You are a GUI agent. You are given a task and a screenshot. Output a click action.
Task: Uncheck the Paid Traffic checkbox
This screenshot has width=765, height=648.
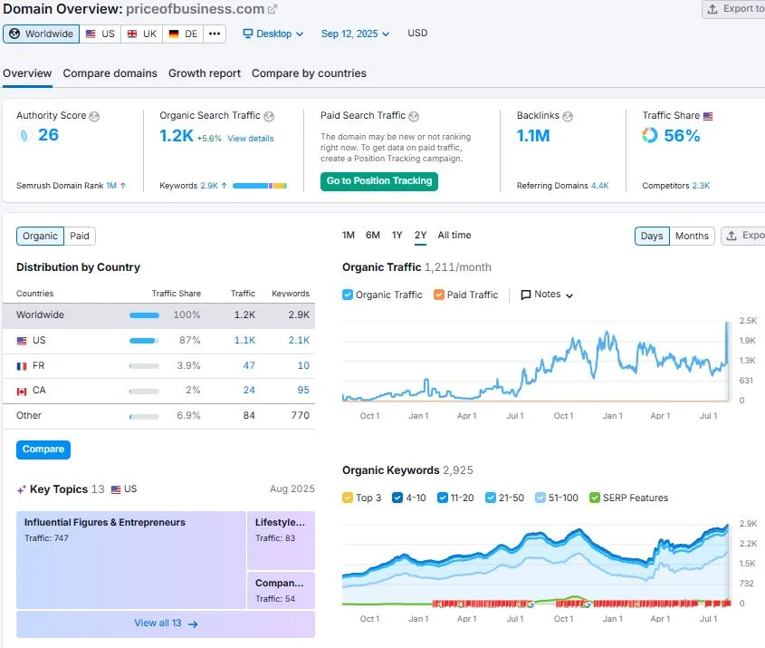439,295
